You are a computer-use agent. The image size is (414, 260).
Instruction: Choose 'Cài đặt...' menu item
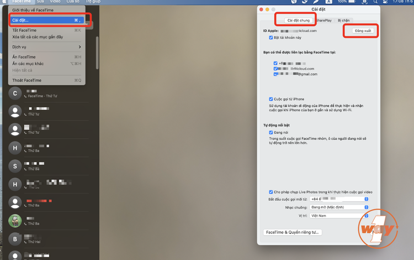[x=47, y=20]
